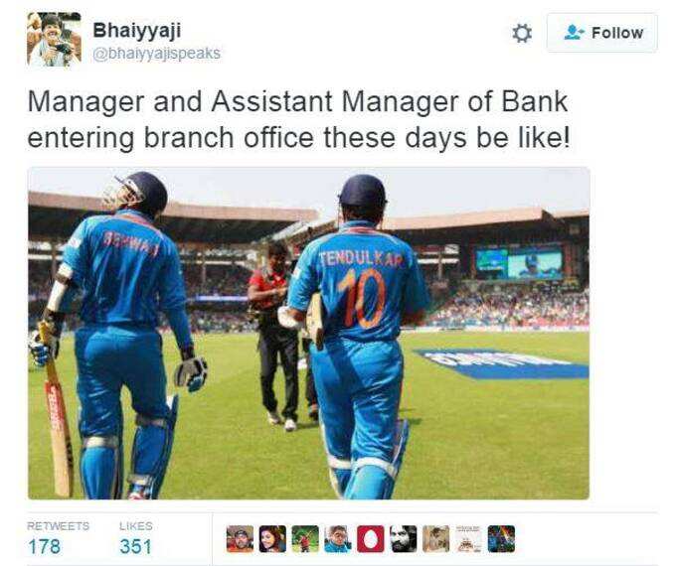Expand the cricket players photo in the tweet
The image size is (676, 566).
click(309, 334)
